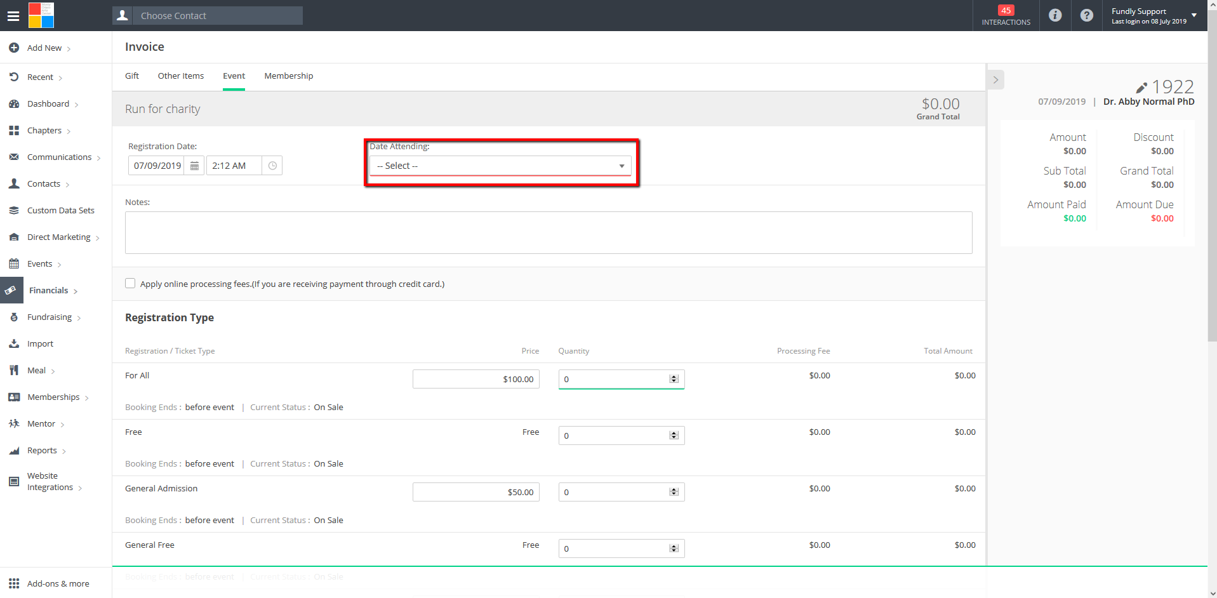
Task: Switch to the Gift tab
Action: [132, 76]
